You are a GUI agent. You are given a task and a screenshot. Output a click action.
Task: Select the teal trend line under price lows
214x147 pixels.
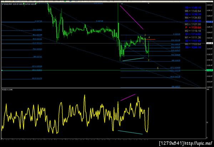point(133,59)
